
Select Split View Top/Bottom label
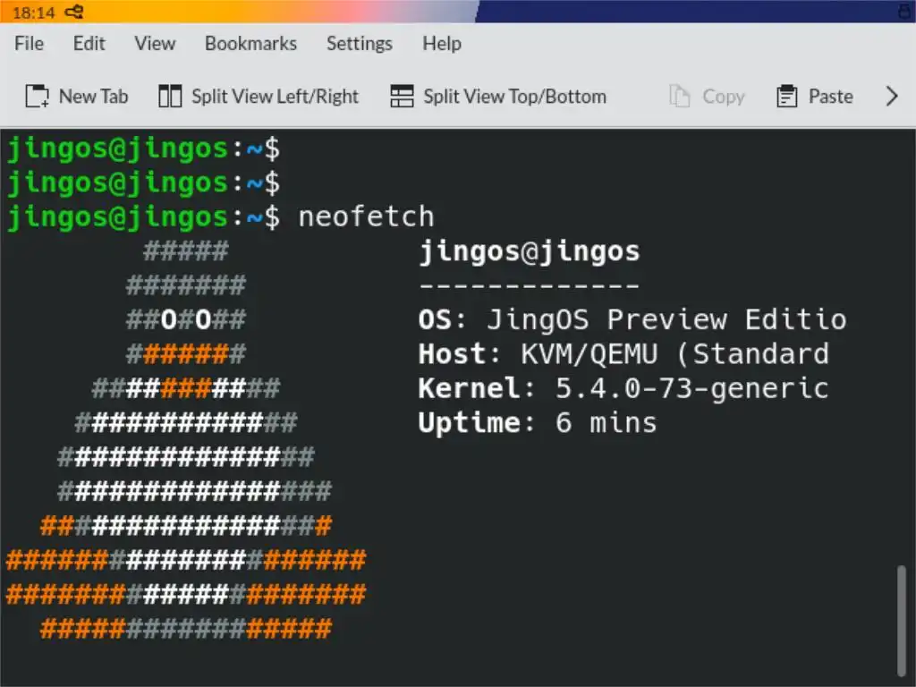514,97
